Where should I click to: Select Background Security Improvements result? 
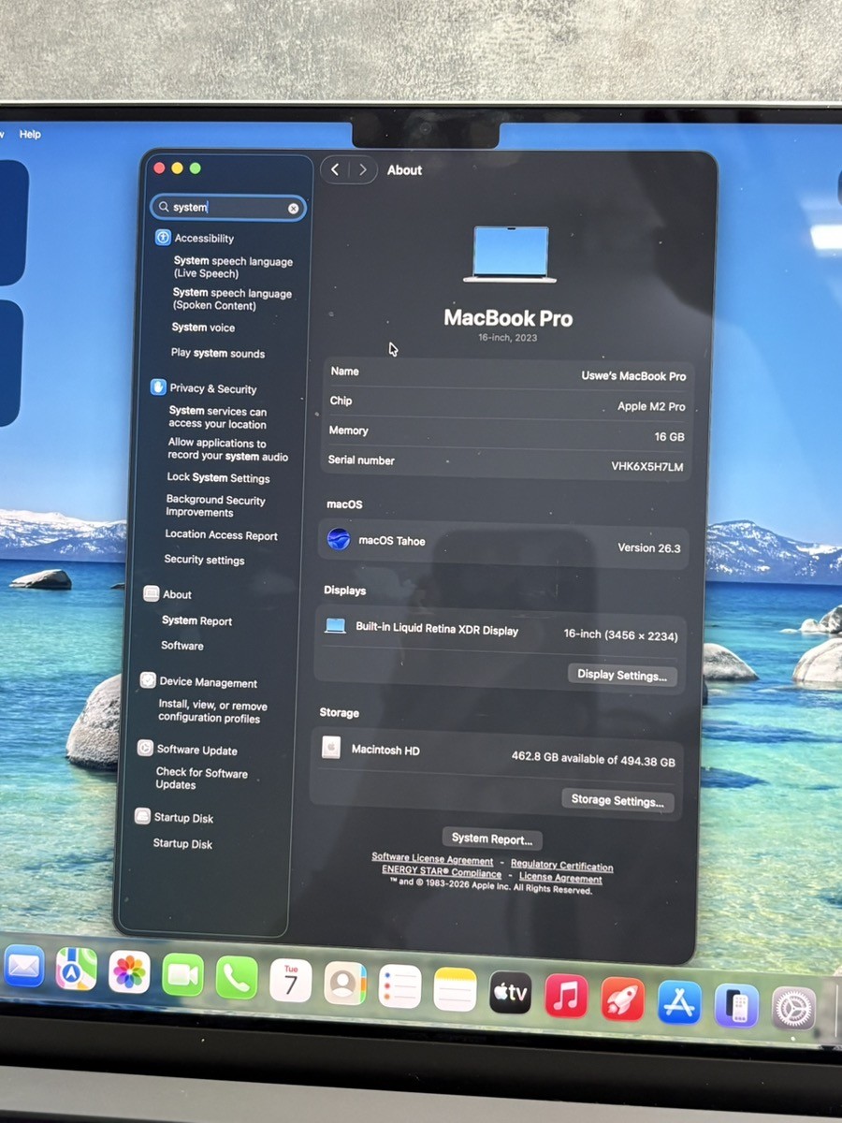coord(216,506)
